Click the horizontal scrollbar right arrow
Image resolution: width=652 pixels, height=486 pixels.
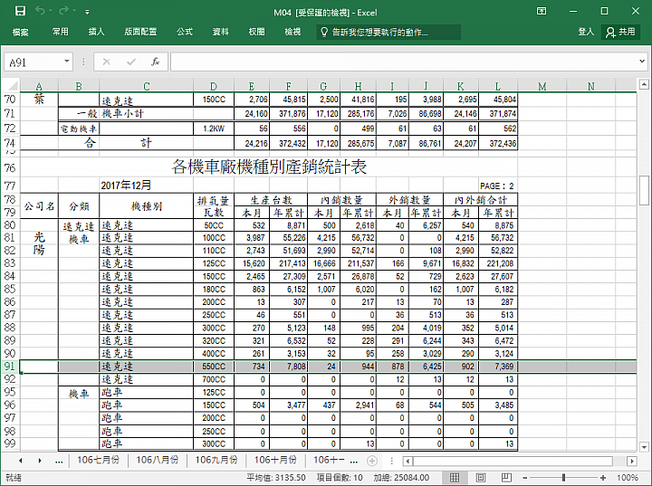pos(632,461)
